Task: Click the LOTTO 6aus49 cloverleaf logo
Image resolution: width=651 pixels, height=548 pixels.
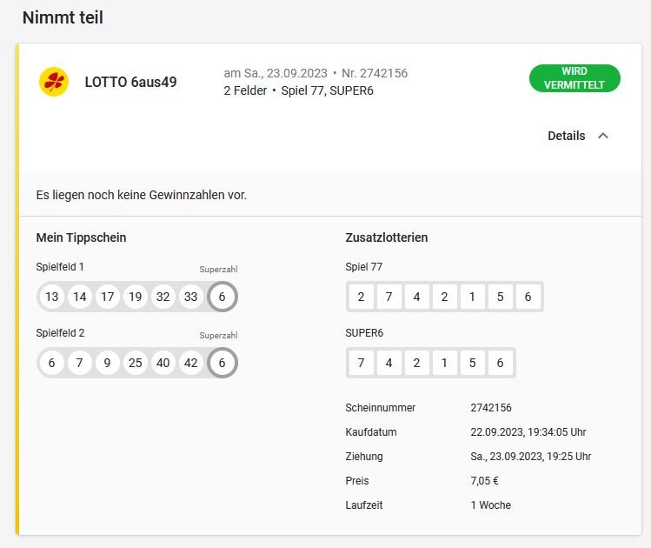Action: point(54,82)
